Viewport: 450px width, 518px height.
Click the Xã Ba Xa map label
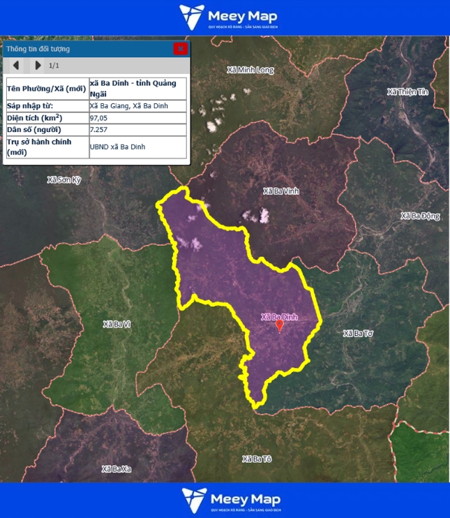tap(116, 468)
